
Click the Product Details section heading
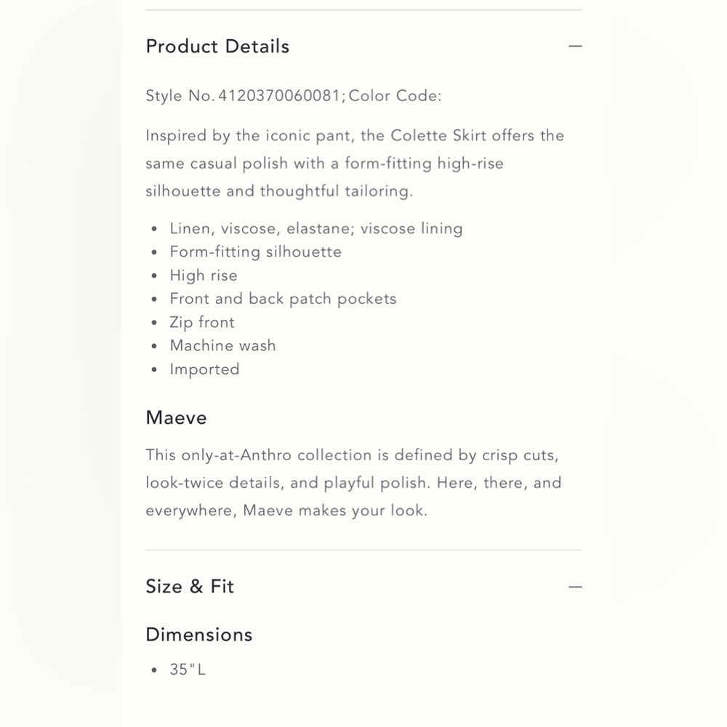[217, 47]
